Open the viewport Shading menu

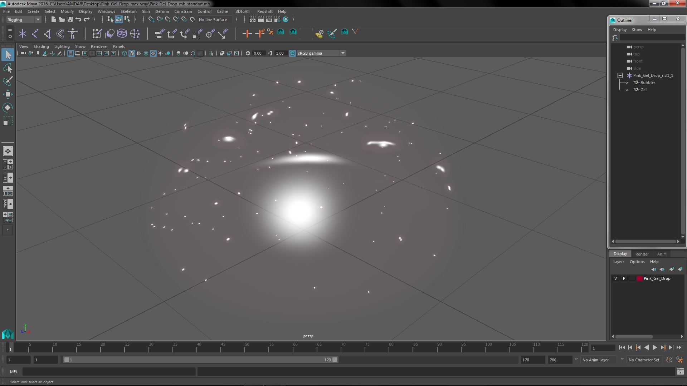click(x=41, y=46)
